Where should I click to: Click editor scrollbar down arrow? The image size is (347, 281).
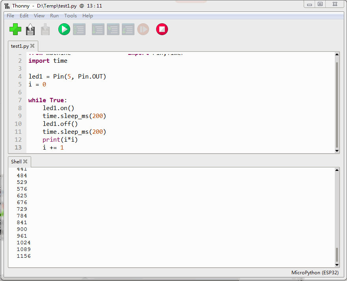(337, 151)
